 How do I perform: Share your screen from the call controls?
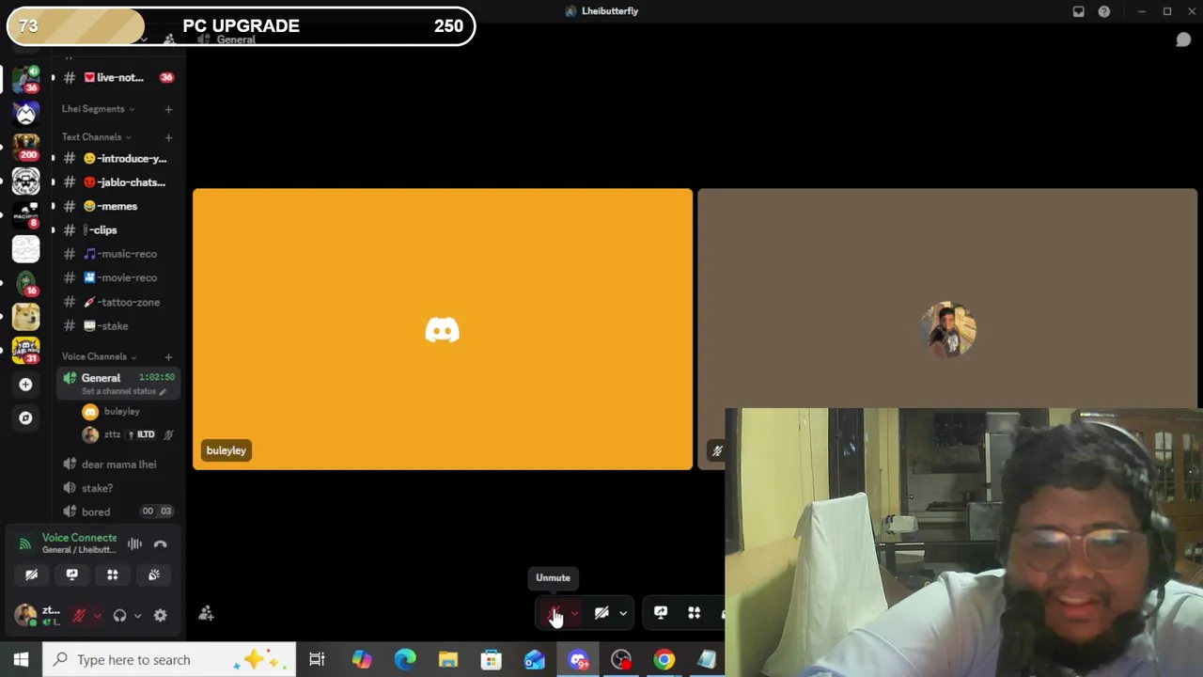661,613
